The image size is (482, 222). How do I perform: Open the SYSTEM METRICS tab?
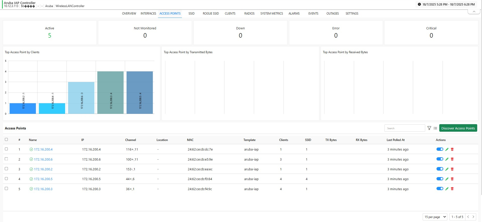(x=271, y=14)
